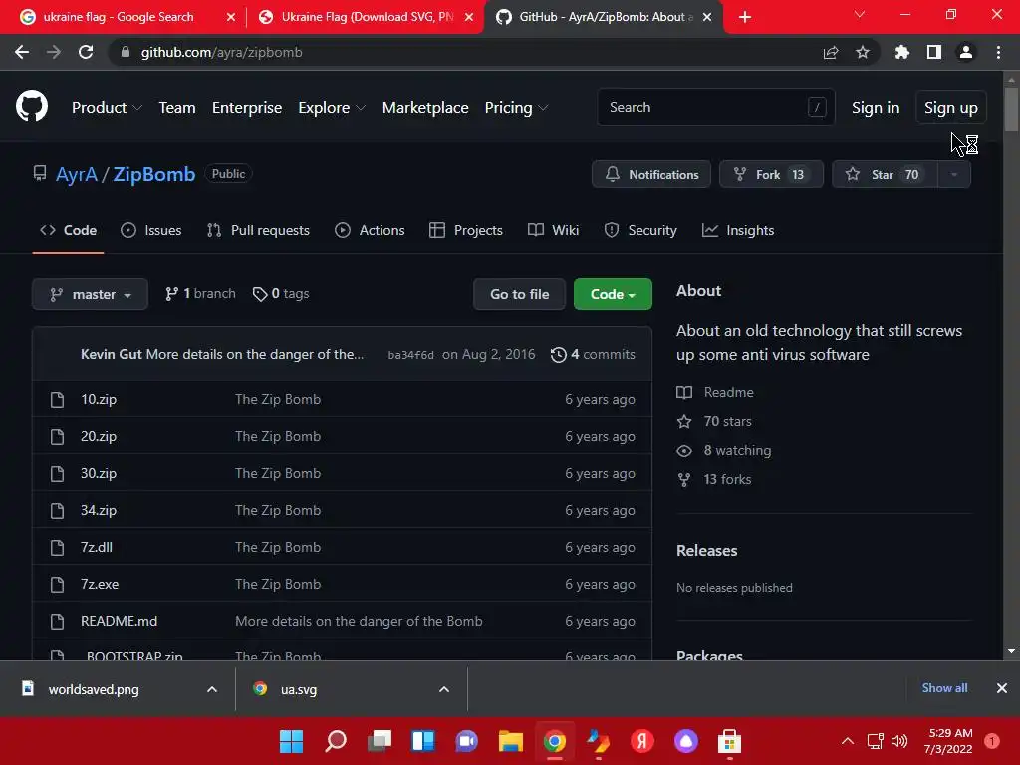
Task: Open the Chat icon on taskbar
Action: click(x=467, y=741)
